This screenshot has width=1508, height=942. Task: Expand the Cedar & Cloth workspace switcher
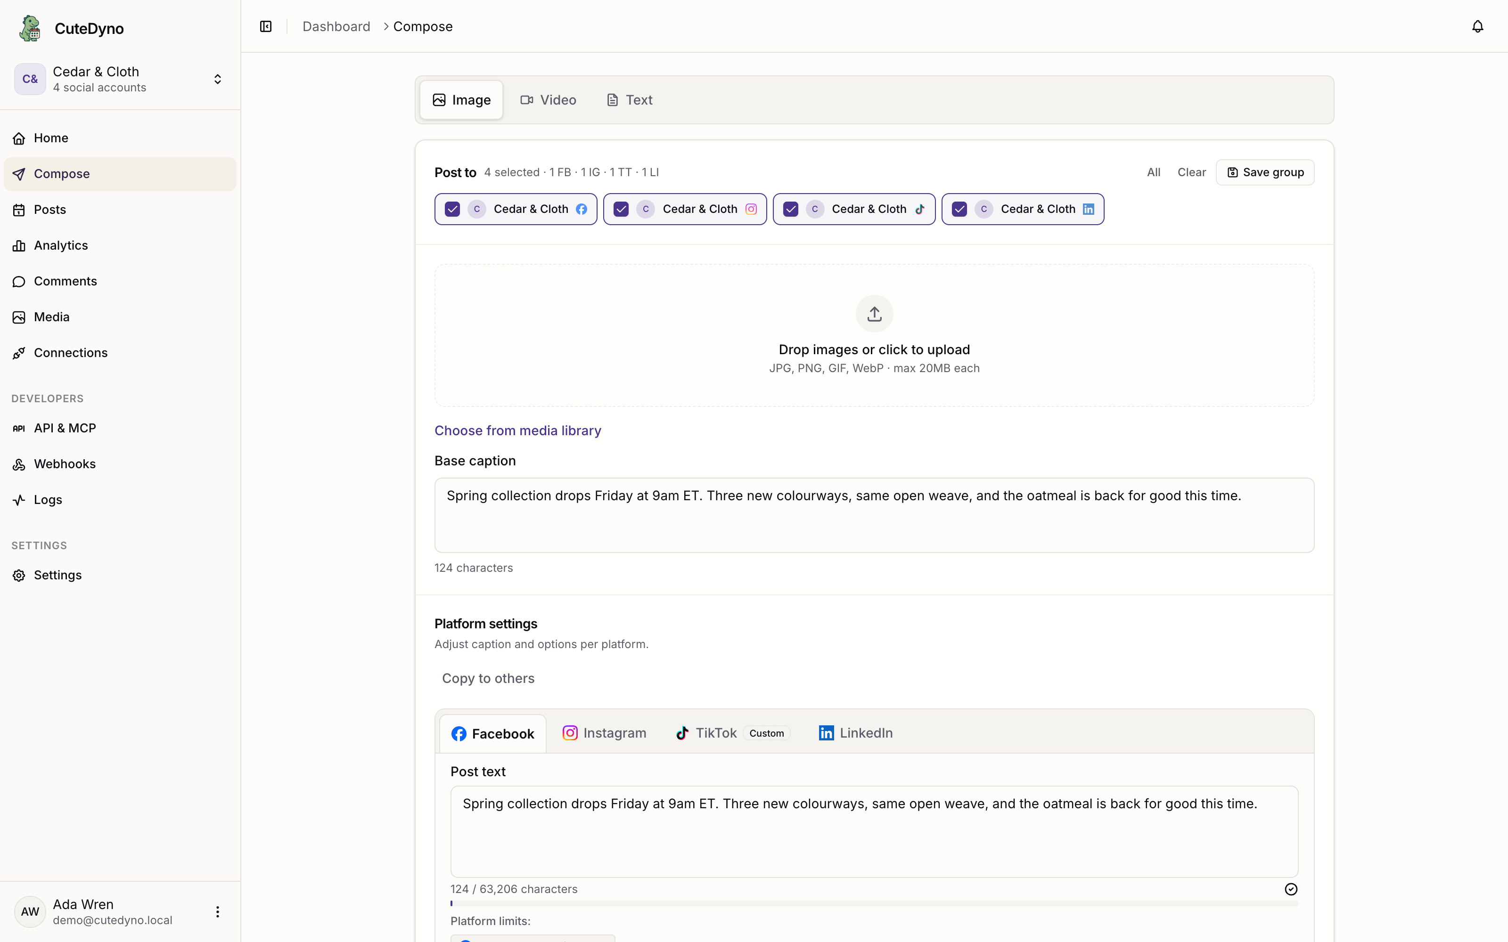217,79
